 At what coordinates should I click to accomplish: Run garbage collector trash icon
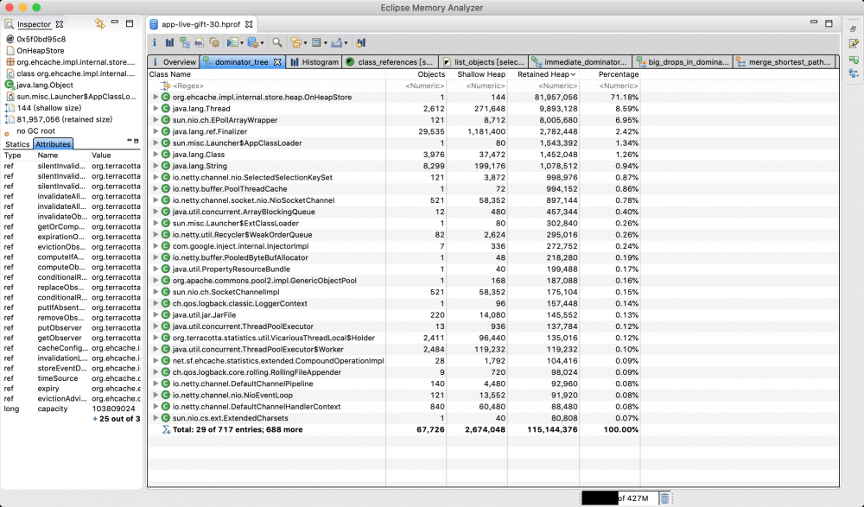point(664,498)
